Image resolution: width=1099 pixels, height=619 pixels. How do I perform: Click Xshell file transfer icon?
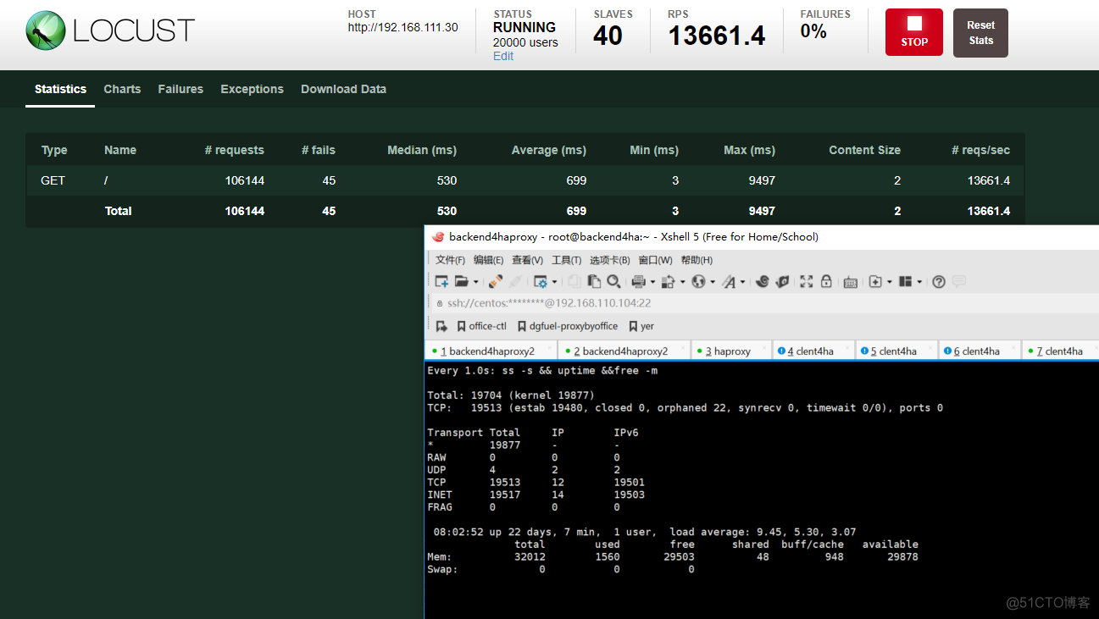click(x=668, y=282)
